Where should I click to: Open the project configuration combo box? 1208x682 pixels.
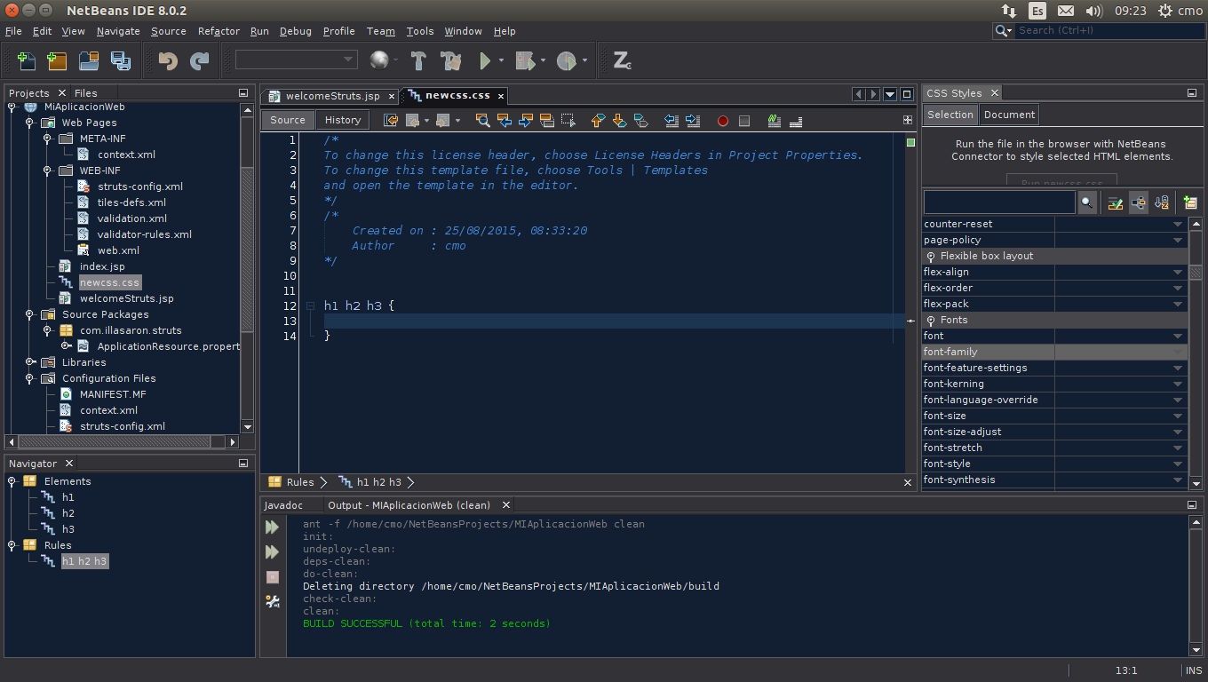[296, 59]
